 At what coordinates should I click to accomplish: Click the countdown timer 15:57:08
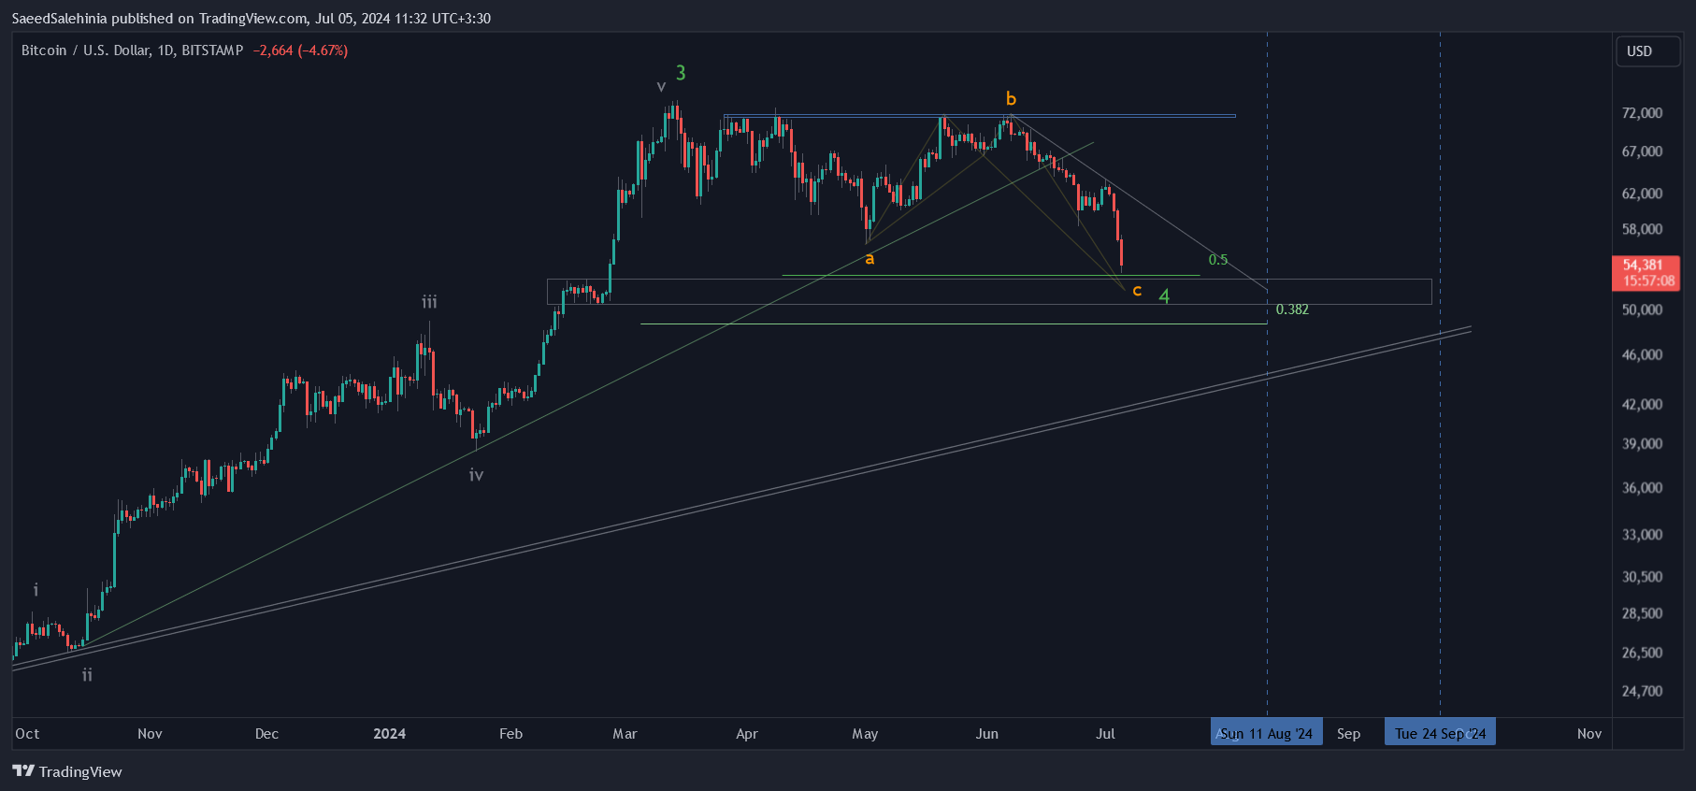[x=1649, y=280]
